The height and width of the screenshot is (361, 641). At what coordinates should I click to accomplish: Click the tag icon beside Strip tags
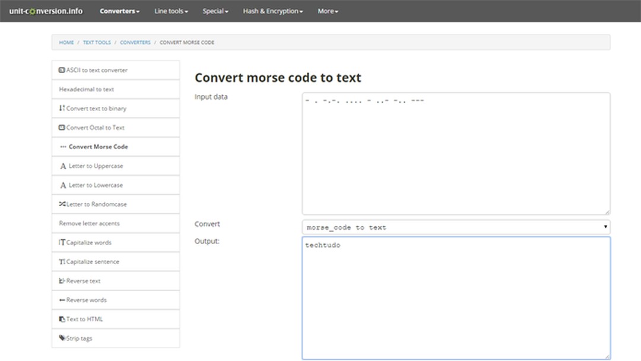61,338
